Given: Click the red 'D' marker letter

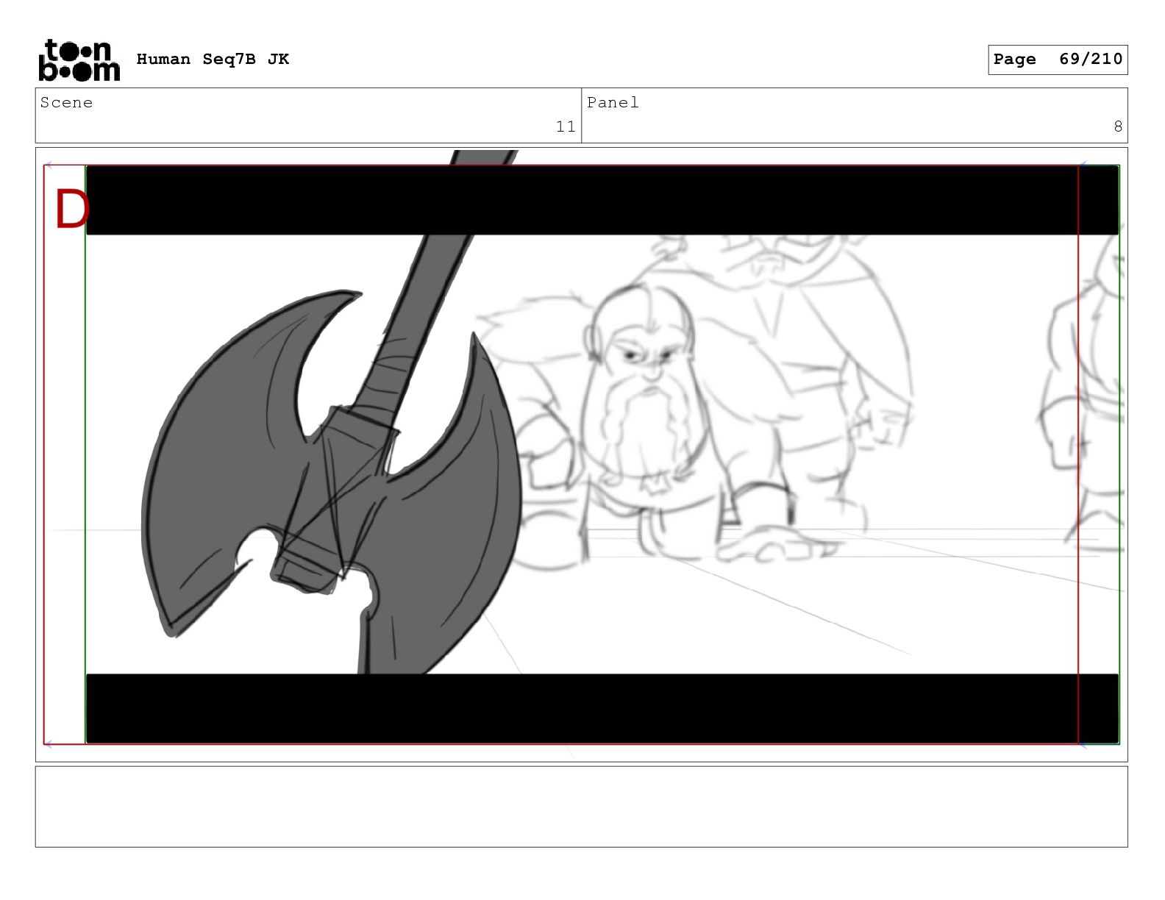Looking at the screenshot, I should [x=71, y=210].
